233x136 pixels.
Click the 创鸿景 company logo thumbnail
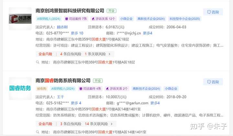[20, 19]
